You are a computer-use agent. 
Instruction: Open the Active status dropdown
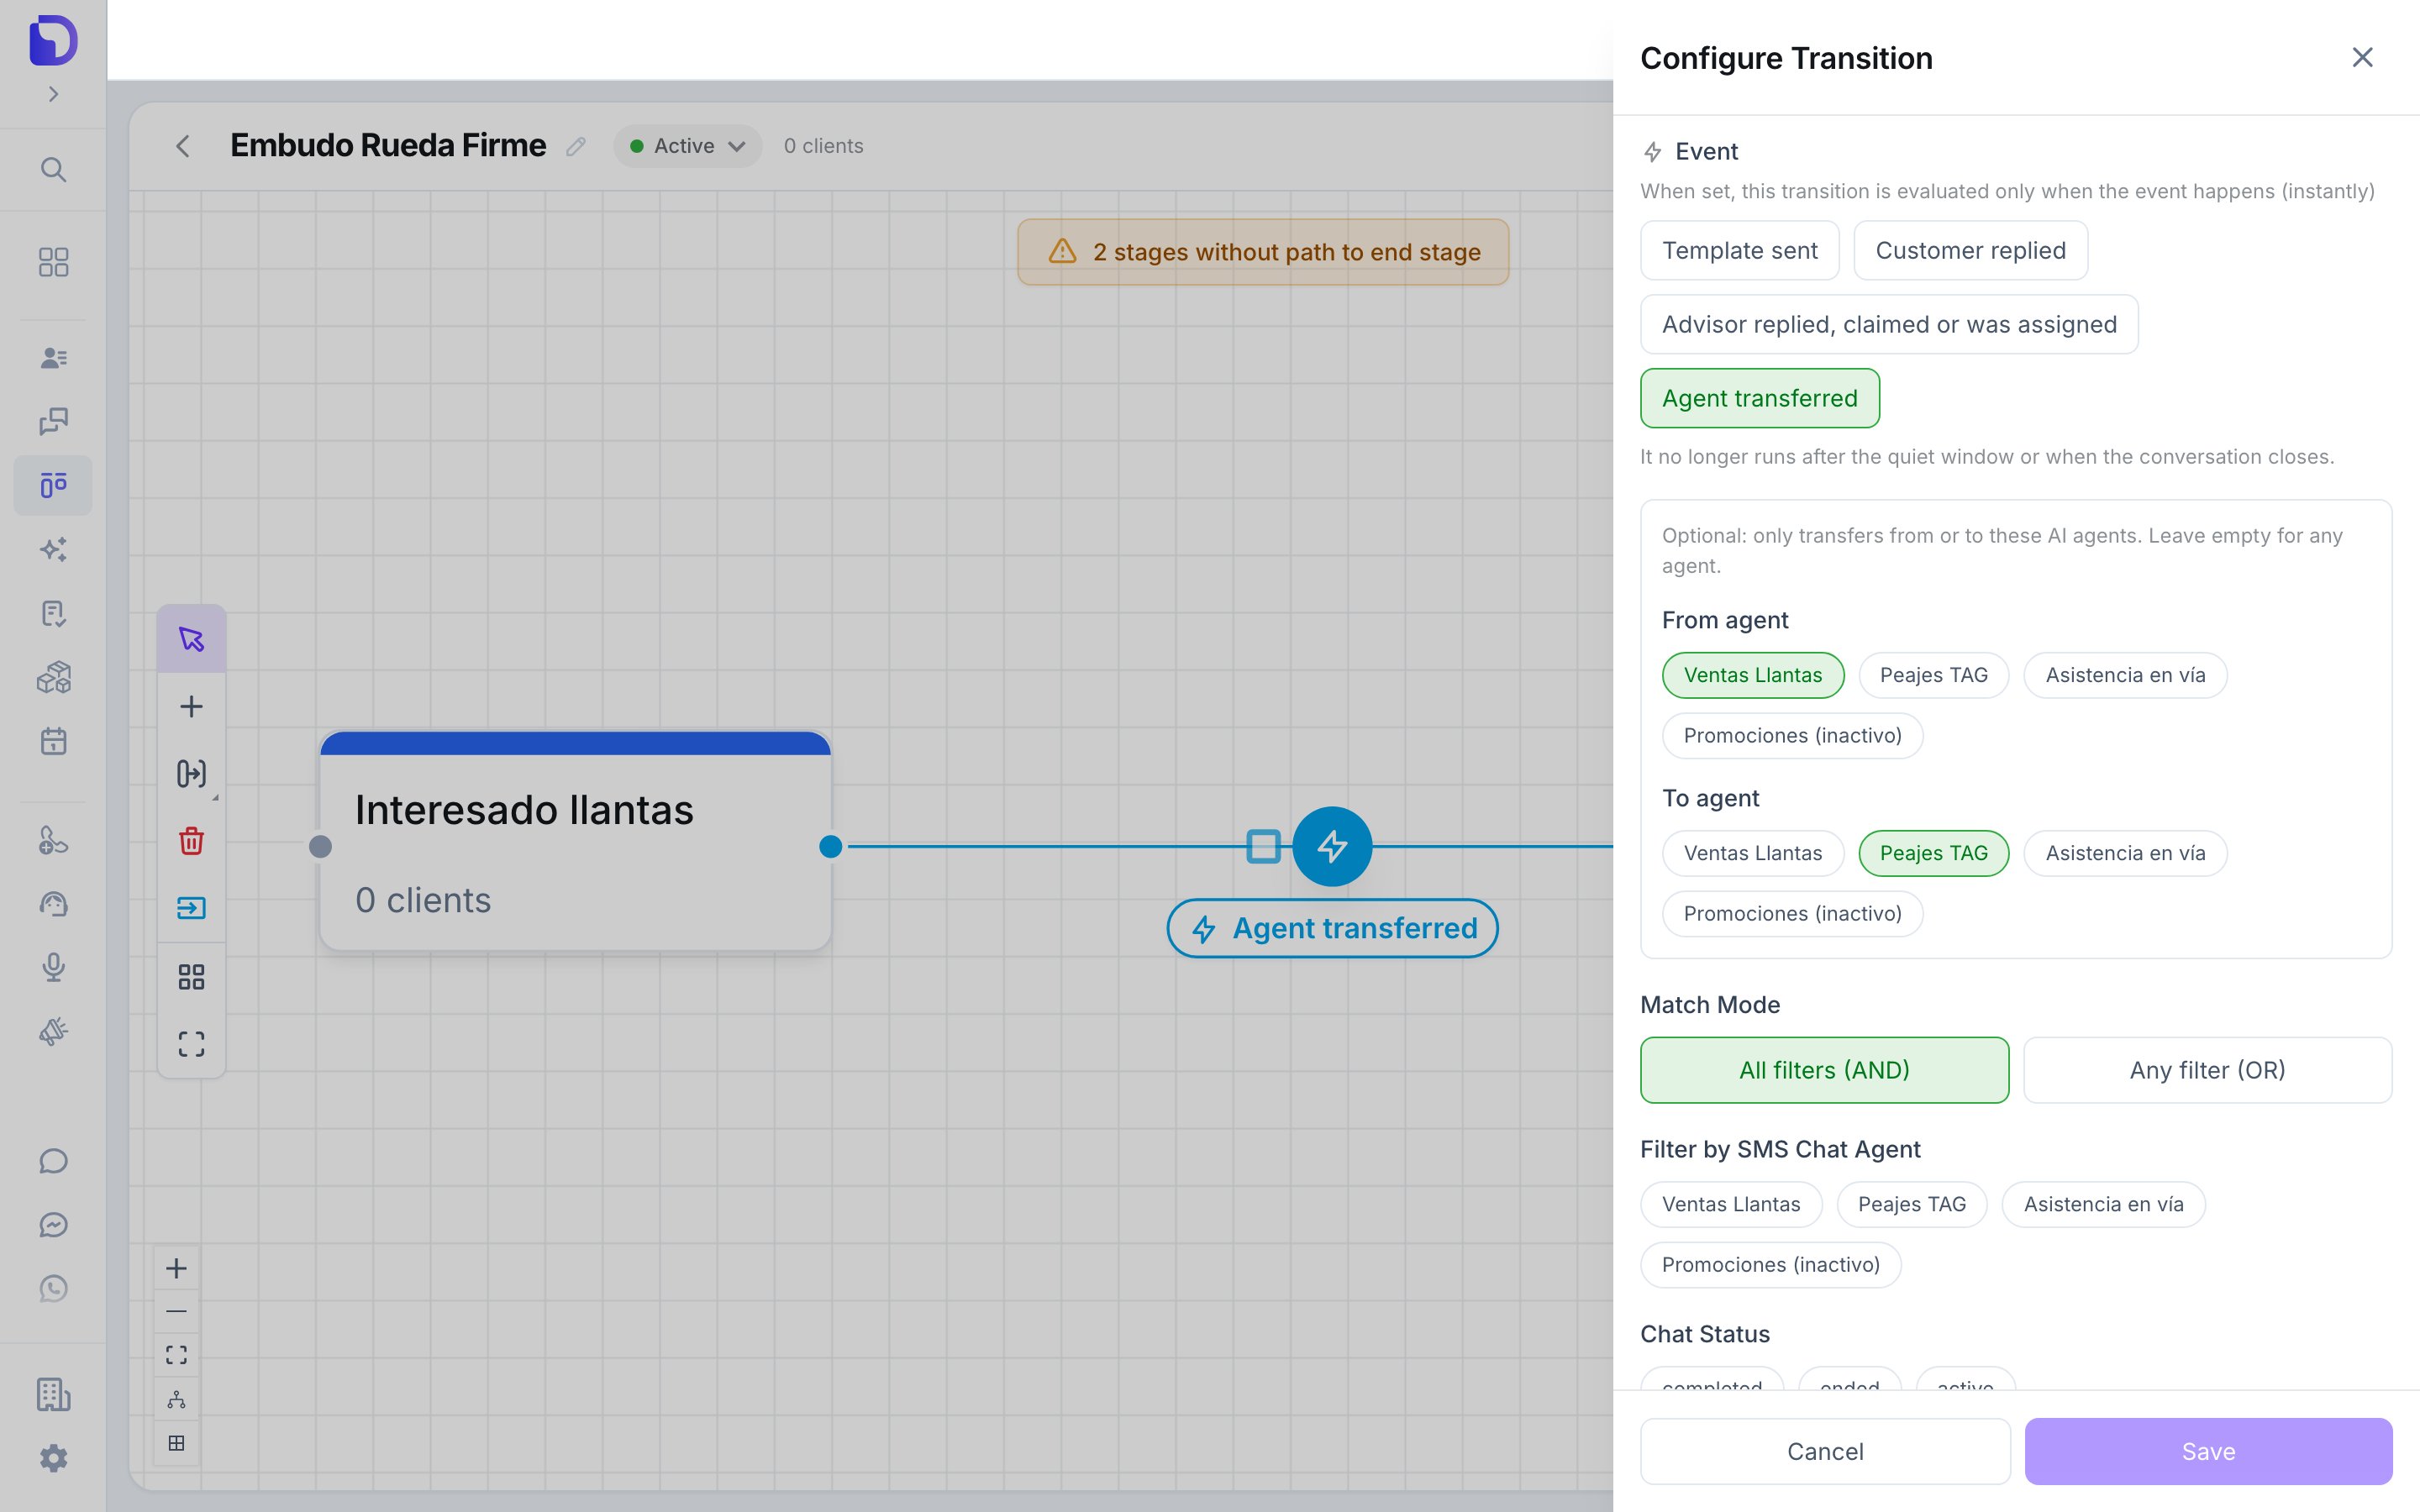pos(687,146)
